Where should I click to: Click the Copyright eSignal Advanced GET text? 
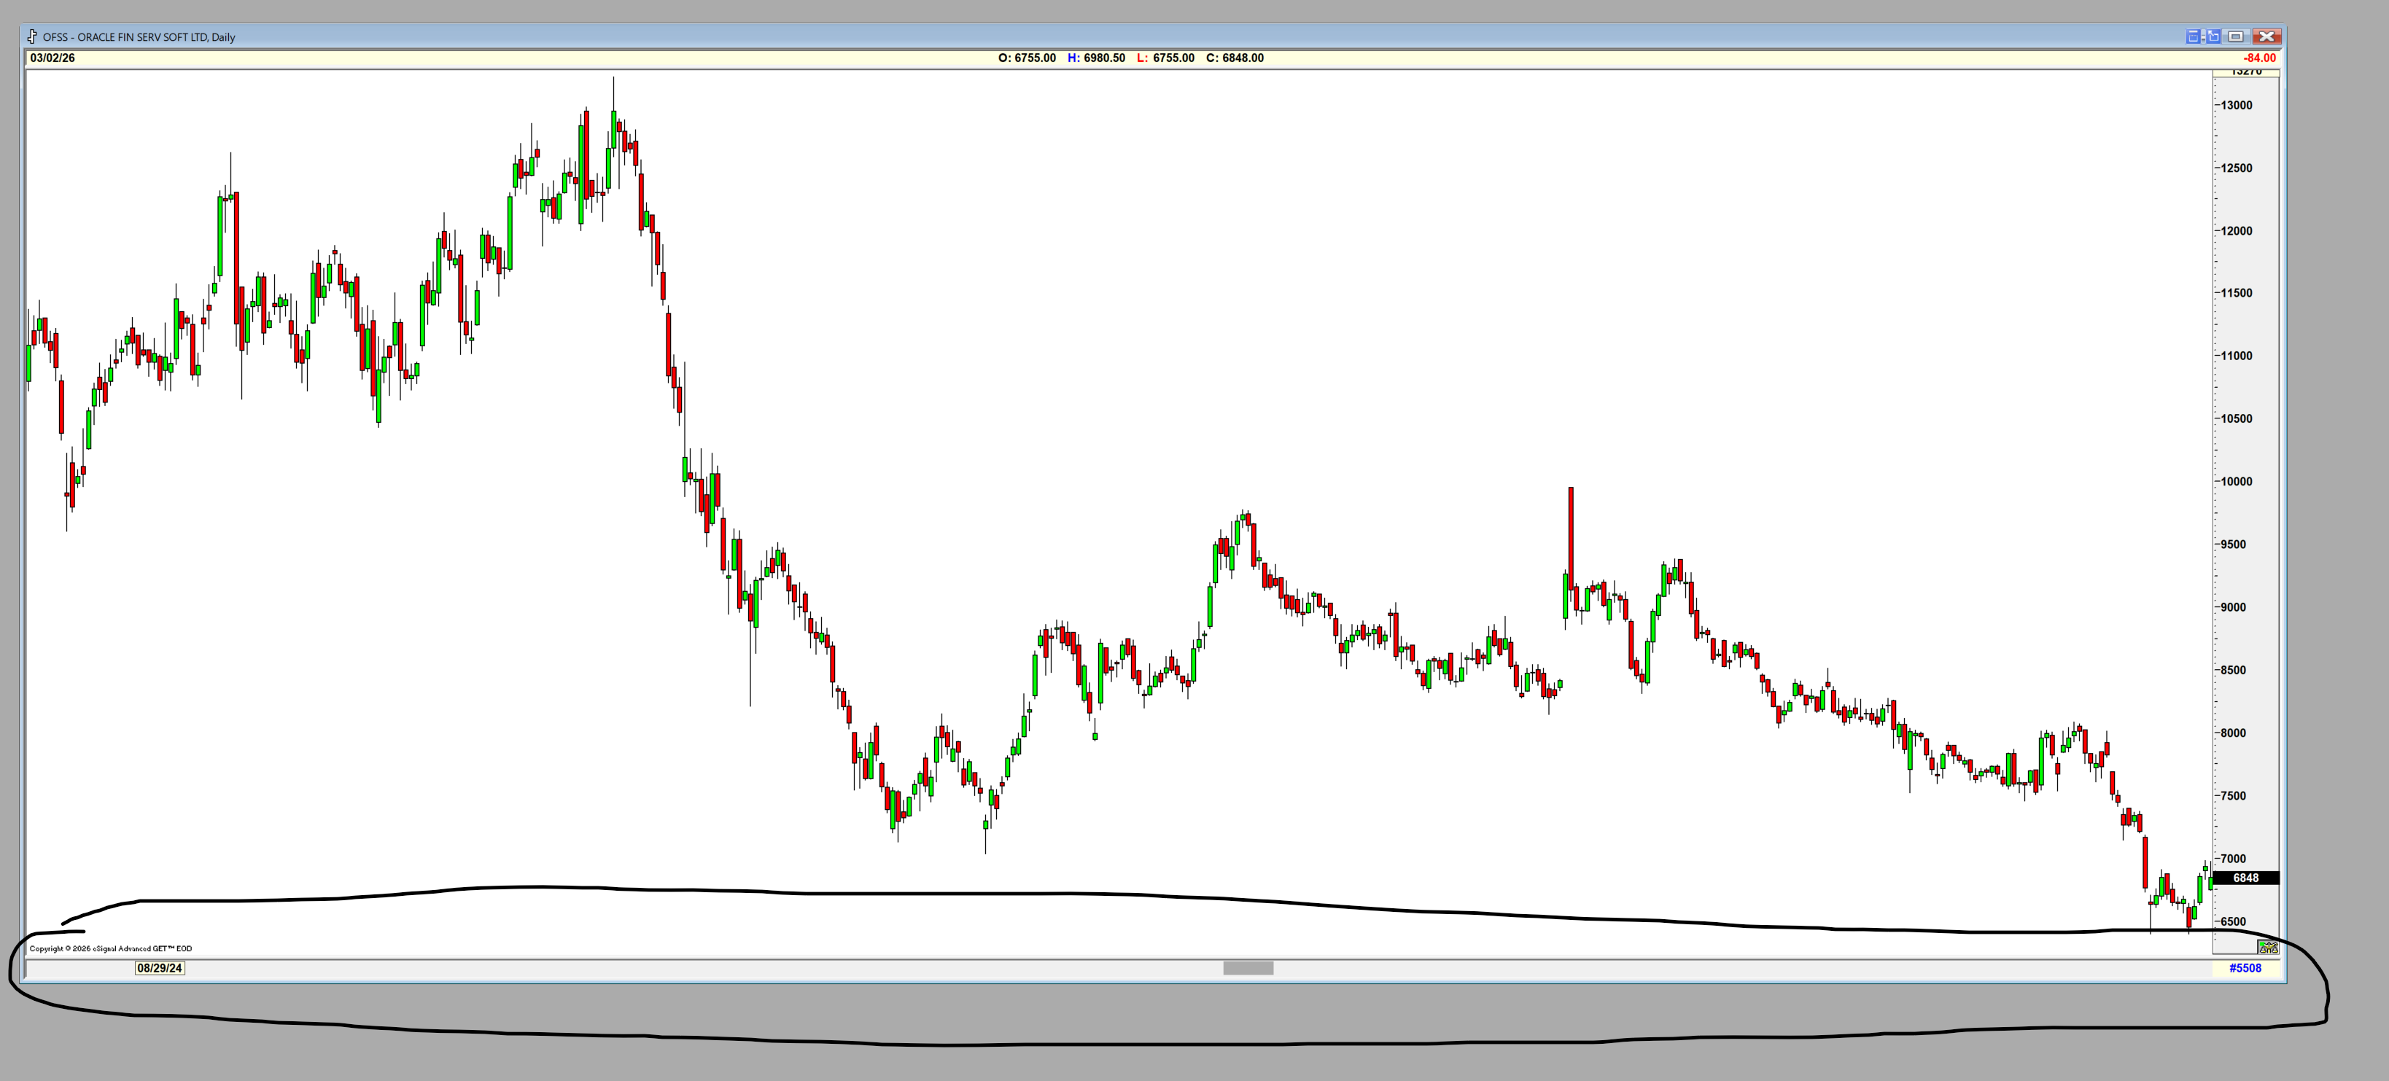coord(110,948)
